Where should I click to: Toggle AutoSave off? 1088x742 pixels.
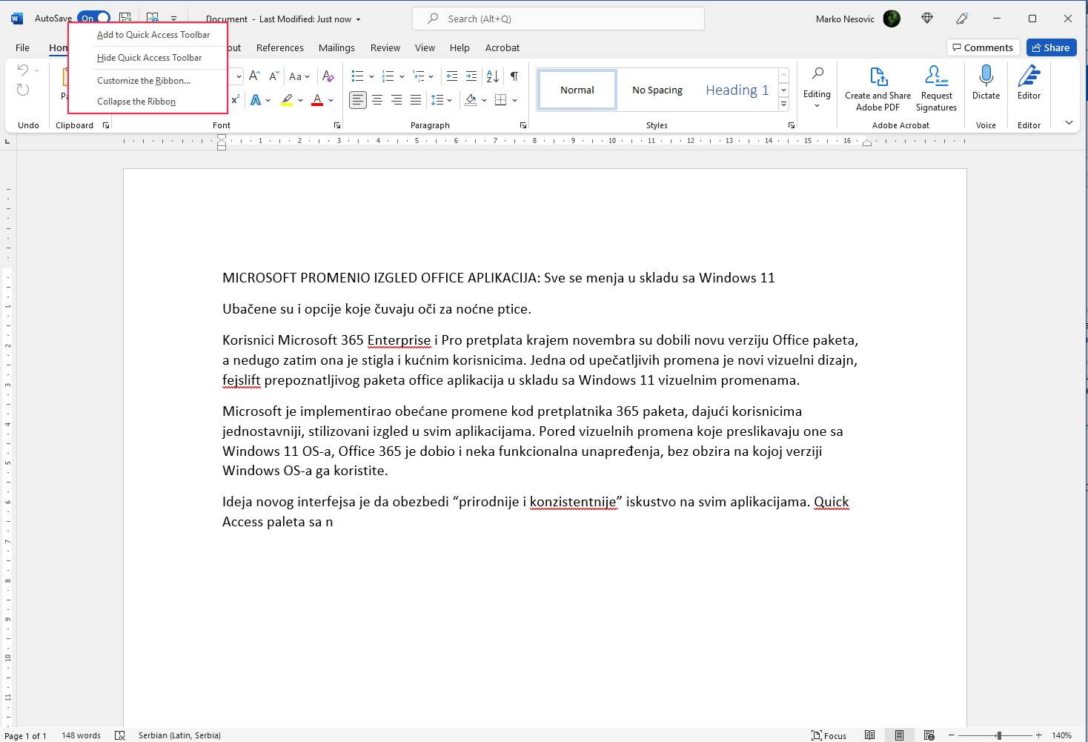[x=93, y=17]
